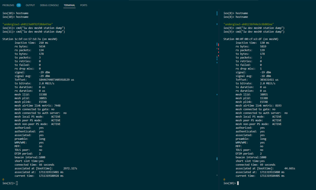Click connected time 66 seconds
The image size is (316, 190).
pyautogui.click(x=46, y=165)
